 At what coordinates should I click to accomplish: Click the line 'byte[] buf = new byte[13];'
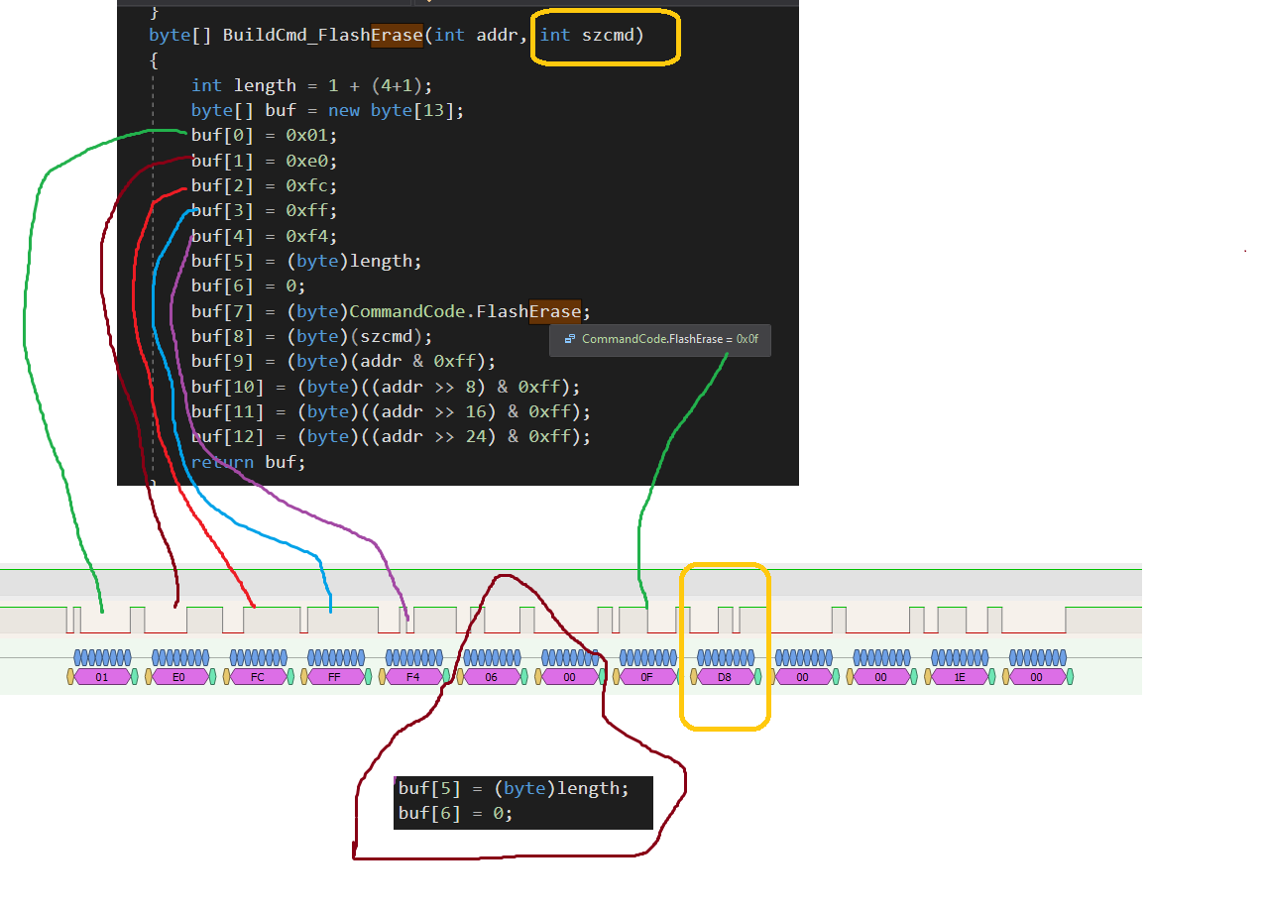[328, 110]
